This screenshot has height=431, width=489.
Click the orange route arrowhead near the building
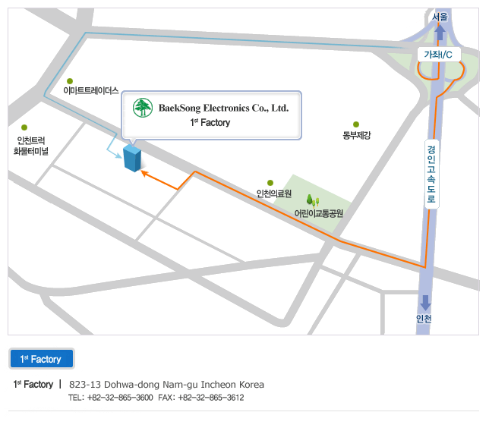[144, 173]
